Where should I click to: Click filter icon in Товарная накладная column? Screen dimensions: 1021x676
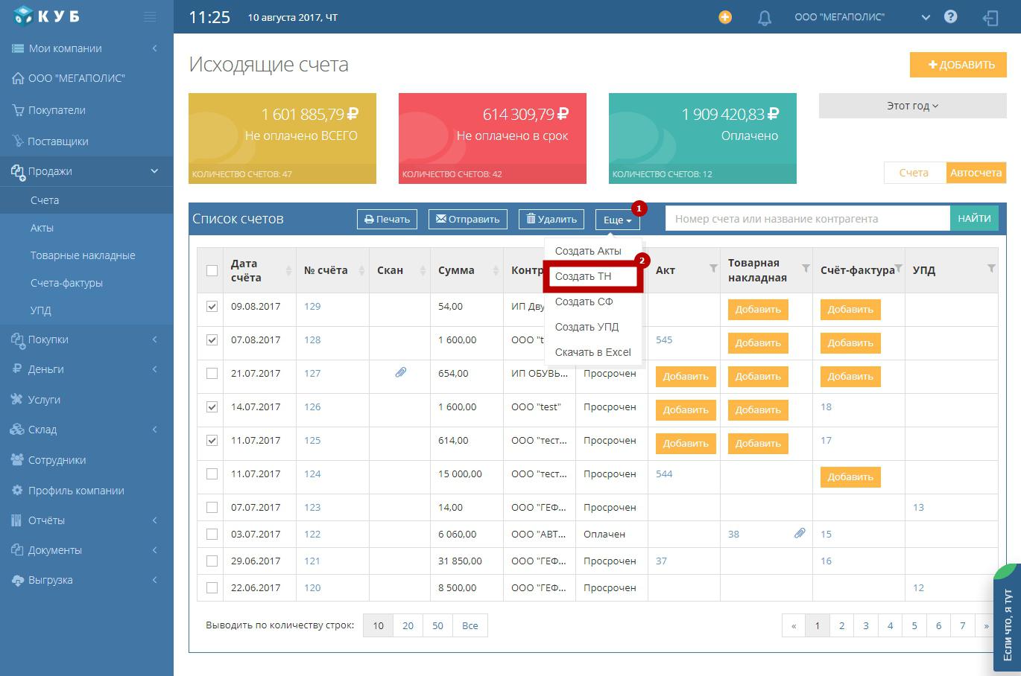tap(806, 268)
